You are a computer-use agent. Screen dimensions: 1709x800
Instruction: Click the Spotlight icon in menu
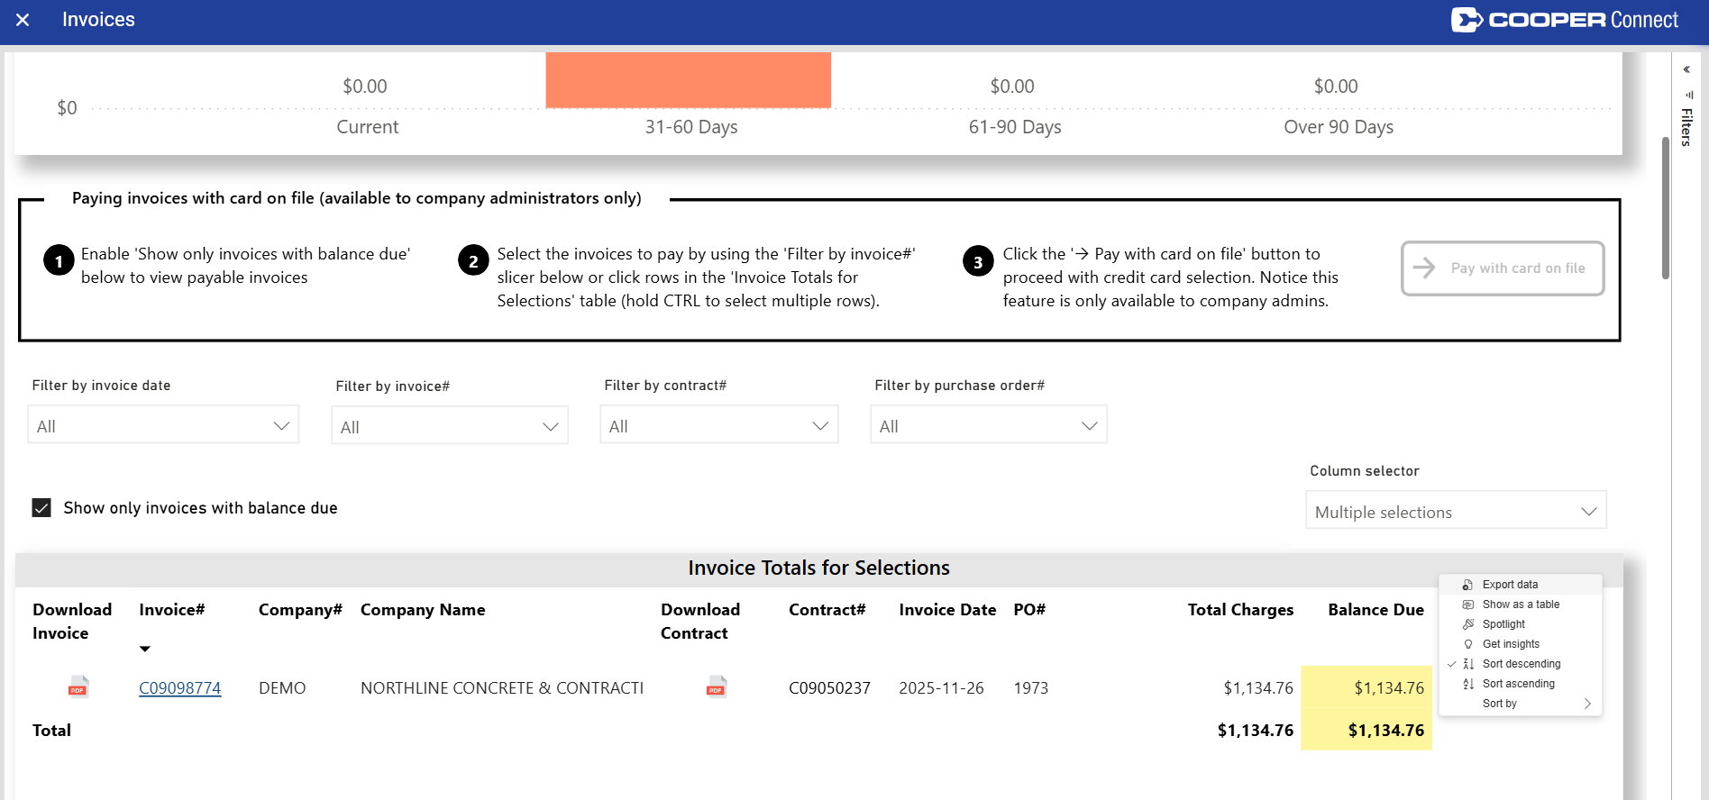point(1468,624)
